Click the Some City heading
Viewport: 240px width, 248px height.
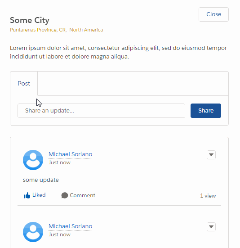pos(30,20)
